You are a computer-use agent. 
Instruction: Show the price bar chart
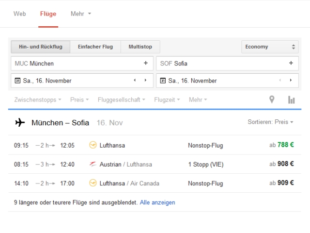(x=292, y=100)
